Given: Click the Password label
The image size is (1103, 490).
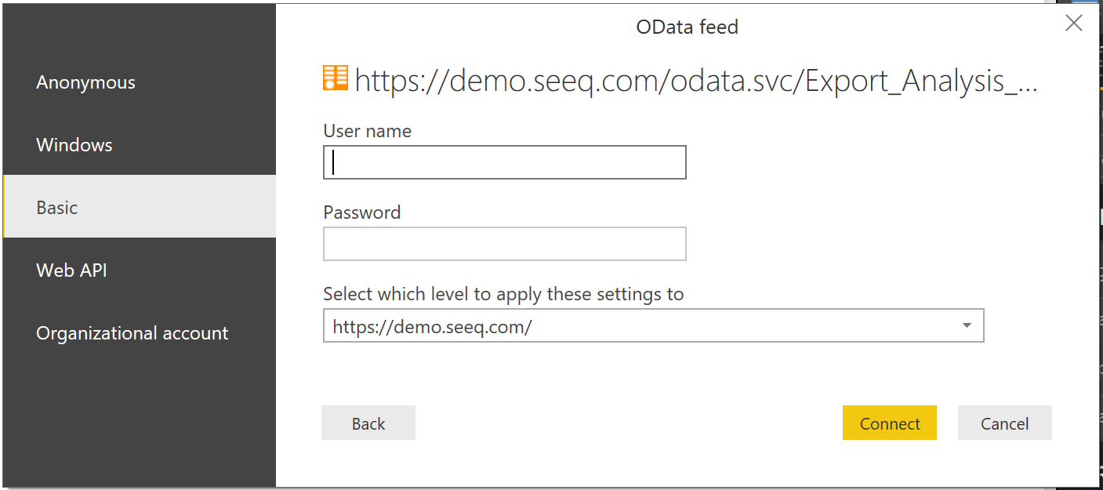Looking at the screenshot, I should [x=361, y=212].
